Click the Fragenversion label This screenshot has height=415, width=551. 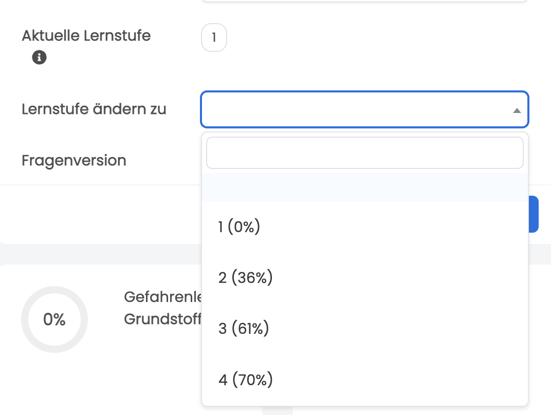pyautogui.click(x=74, y=160)
